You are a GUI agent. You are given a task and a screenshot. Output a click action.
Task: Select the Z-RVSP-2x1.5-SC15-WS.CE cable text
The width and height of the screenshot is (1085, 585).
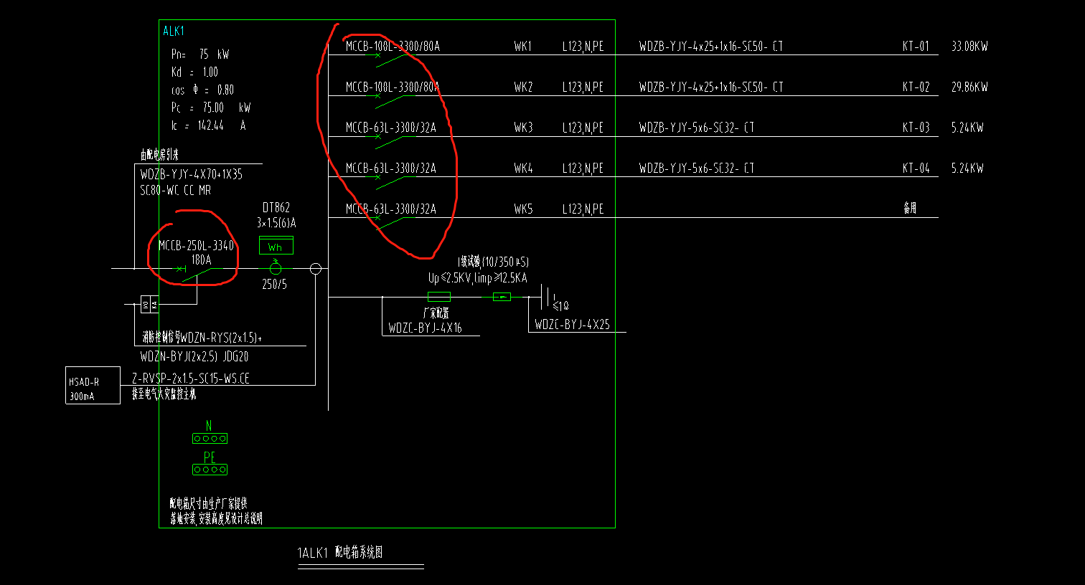pos(191,378)
